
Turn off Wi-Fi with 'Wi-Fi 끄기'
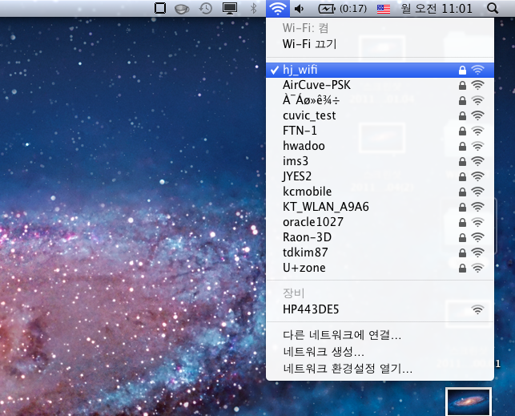[380, 44]
